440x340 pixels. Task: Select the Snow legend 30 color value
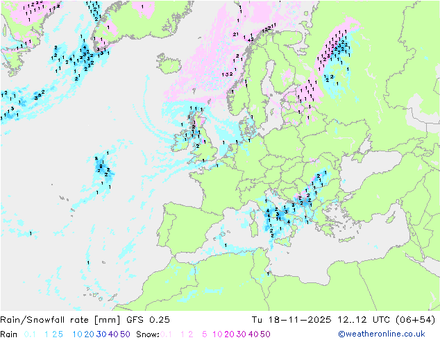[241, 334]
